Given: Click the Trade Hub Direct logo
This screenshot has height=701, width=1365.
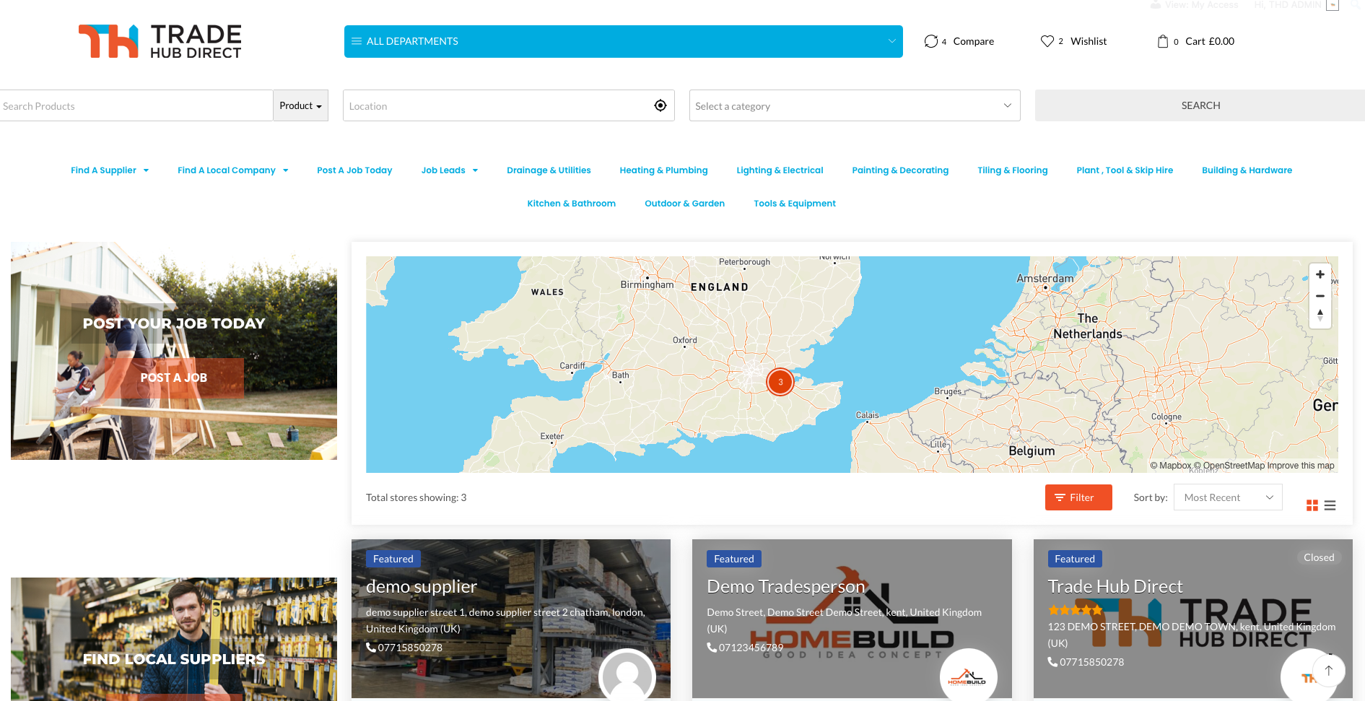Looking at the screenshot, I should pyautogui.click(x=160, y=41).
